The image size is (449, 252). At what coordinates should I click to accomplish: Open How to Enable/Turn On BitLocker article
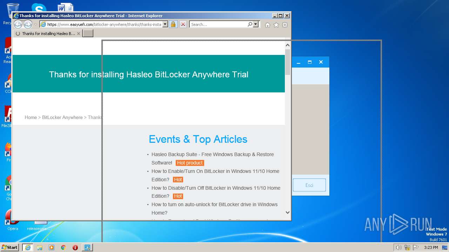point(215,175)
